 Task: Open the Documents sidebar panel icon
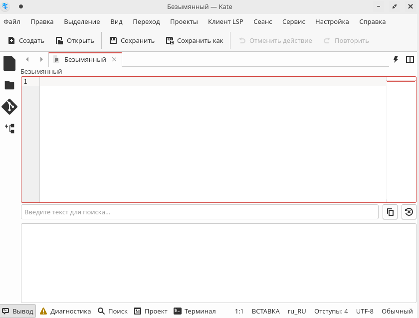9,63
